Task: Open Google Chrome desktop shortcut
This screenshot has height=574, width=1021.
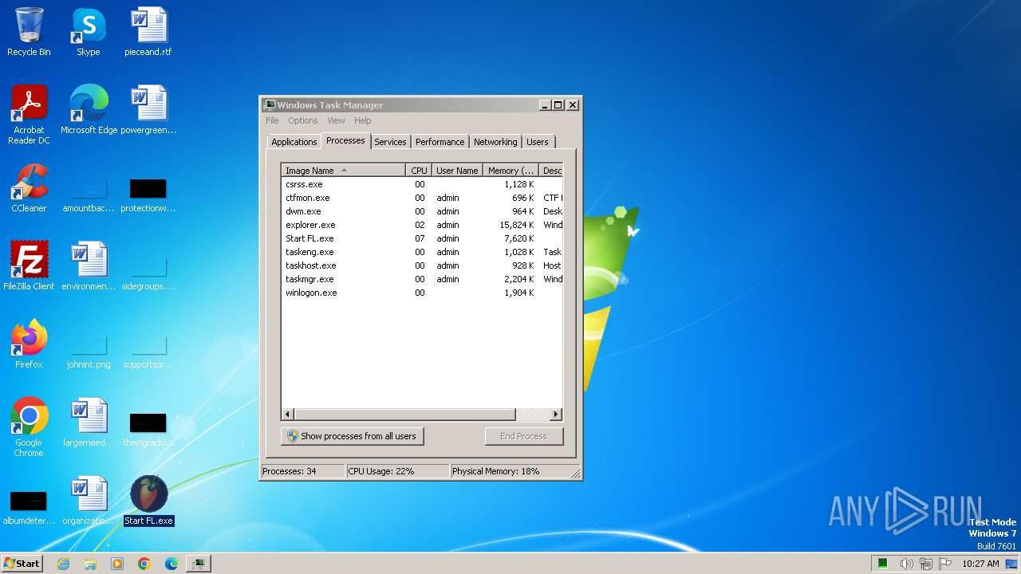Action: [x=29, y=427]
